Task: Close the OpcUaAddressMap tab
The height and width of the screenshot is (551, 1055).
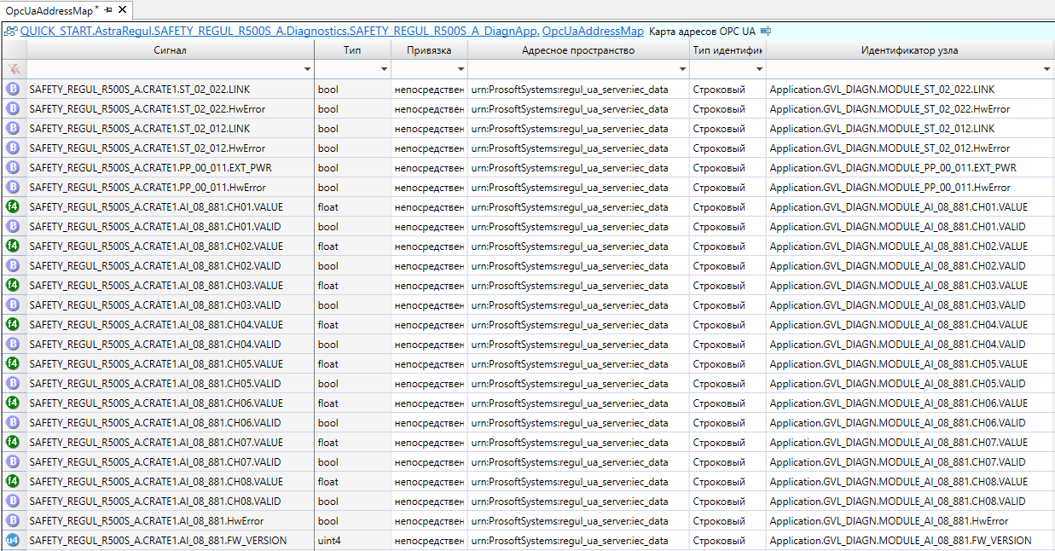Action: tap(122, 9)
